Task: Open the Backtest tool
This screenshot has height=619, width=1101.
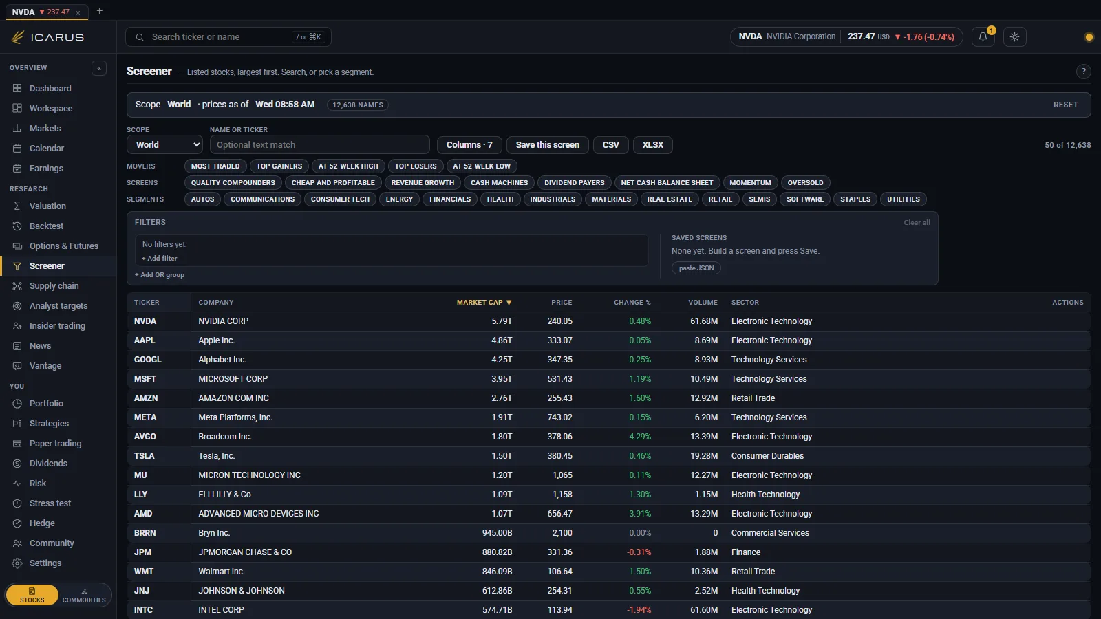Action: click(46, 226)
